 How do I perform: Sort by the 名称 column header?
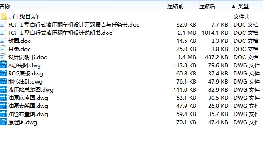tap(5, 6)
